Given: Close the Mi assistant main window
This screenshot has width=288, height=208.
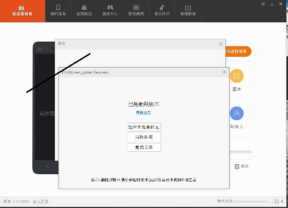Looking at the screenshot, I should (281, 4).
